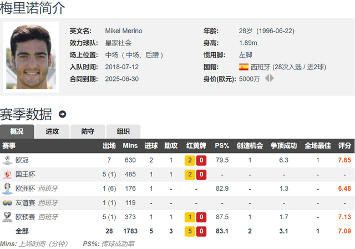Click the yellow card badge in 欧冠 row
This screenshot has width=355, height=249.
(x=190, y=160)
